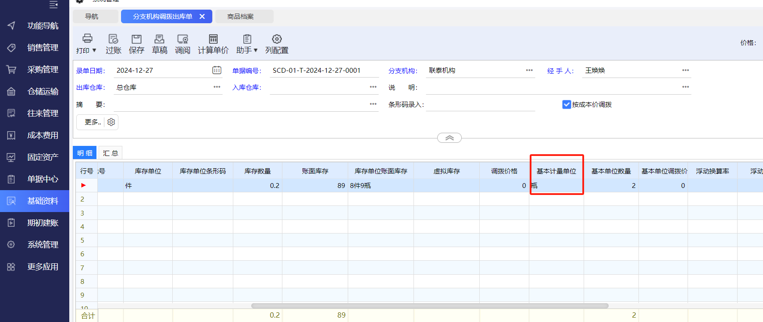Screen dimensions: 763x322
Task: Open 更多应用 in the sidebar
Action: (35, 267)
